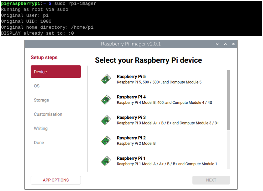Screen dimensions: 263x191
Task: Click 'Raspberry Pi 2 Model B' description
Action: pos(136,144)
